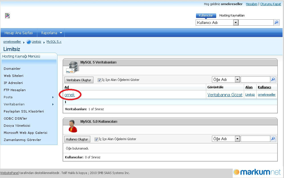This screenshot has height=178, width=284.
Task: Expand the Posta submenu arrow
Action: point(53,97)
